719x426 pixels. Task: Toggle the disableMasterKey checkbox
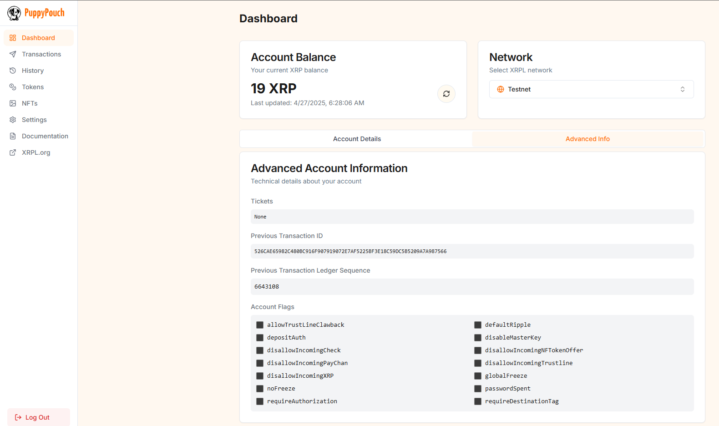pos(478,338)
